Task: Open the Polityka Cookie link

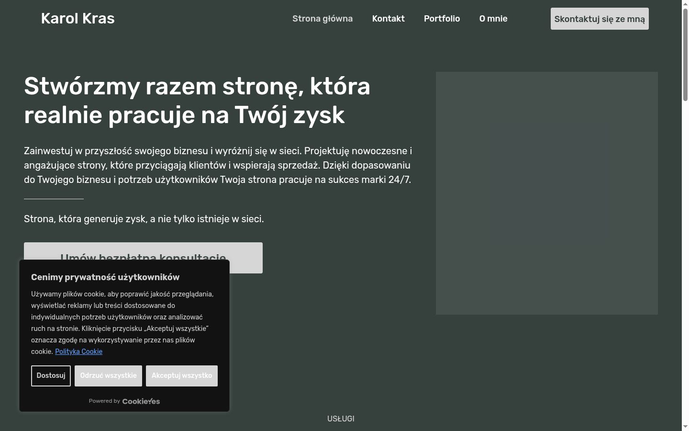Action: coord(78,352)
